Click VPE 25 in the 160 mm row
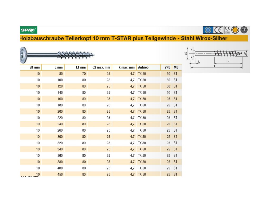Screen dimensions: 270x203 (168, 99)
